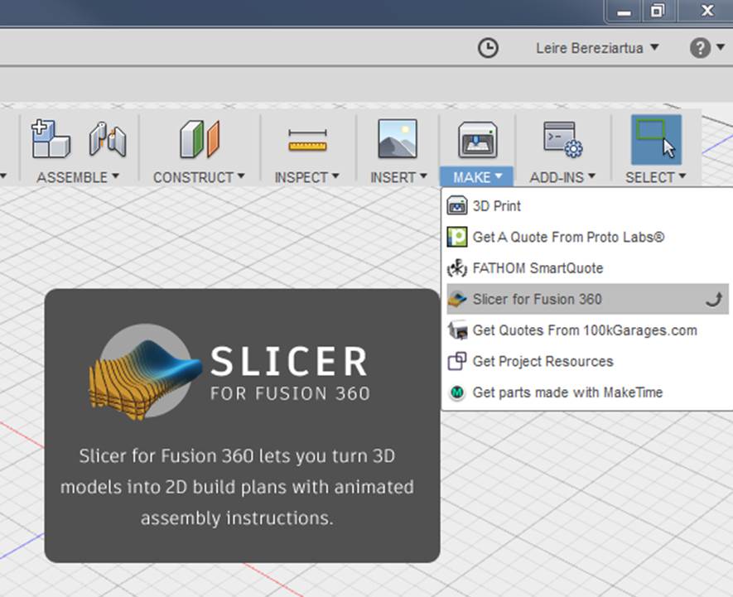Click the New Component assemble icon
The height and width of the screenshot is (597, 733).
pos(51,139)
